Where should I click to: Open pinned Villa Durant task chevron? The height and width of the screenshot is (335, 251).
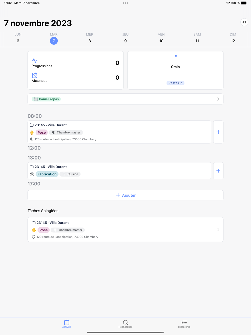(x=218, y=230)
